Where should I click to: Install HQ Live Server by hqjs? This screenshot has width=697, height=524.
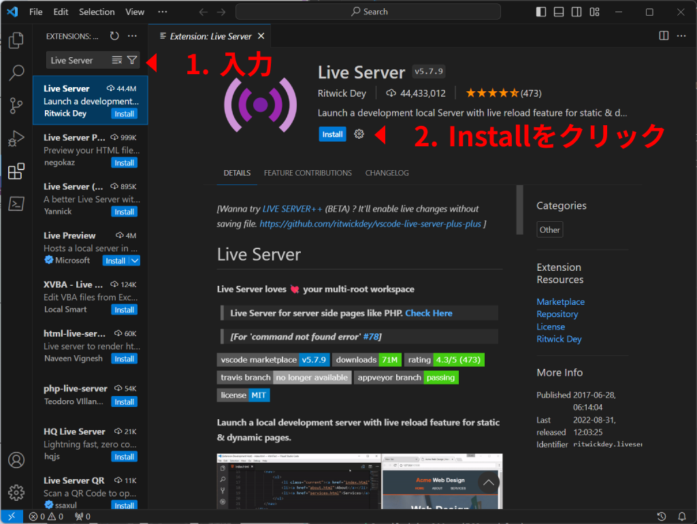click(x=124, y=457)
